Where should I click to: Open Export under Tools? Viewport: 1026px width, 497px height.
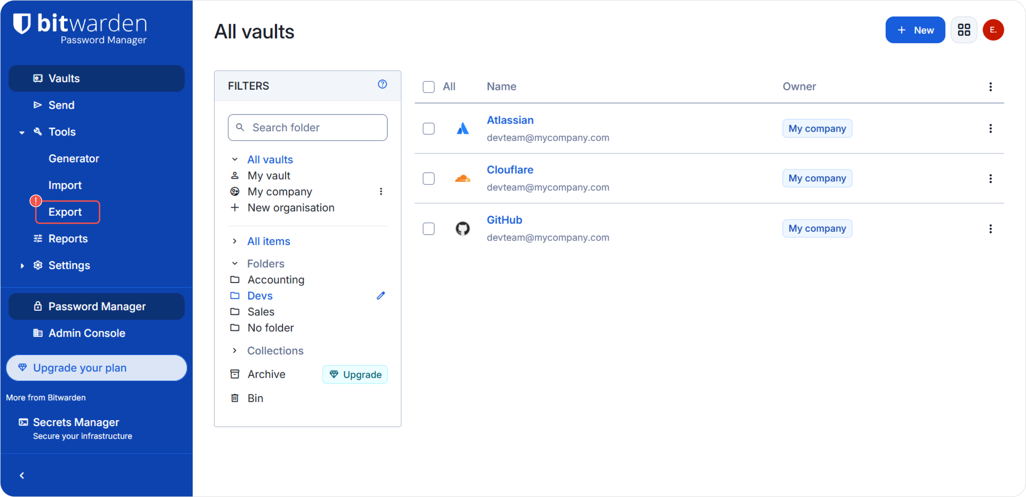[x=65, y=212]
